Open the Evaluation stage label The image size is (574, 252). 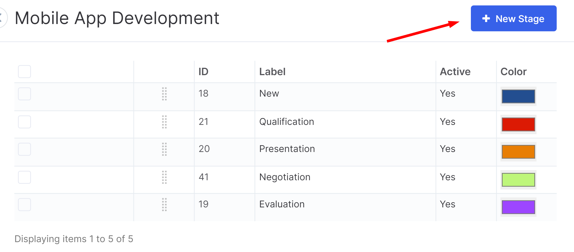click(282, 204)
